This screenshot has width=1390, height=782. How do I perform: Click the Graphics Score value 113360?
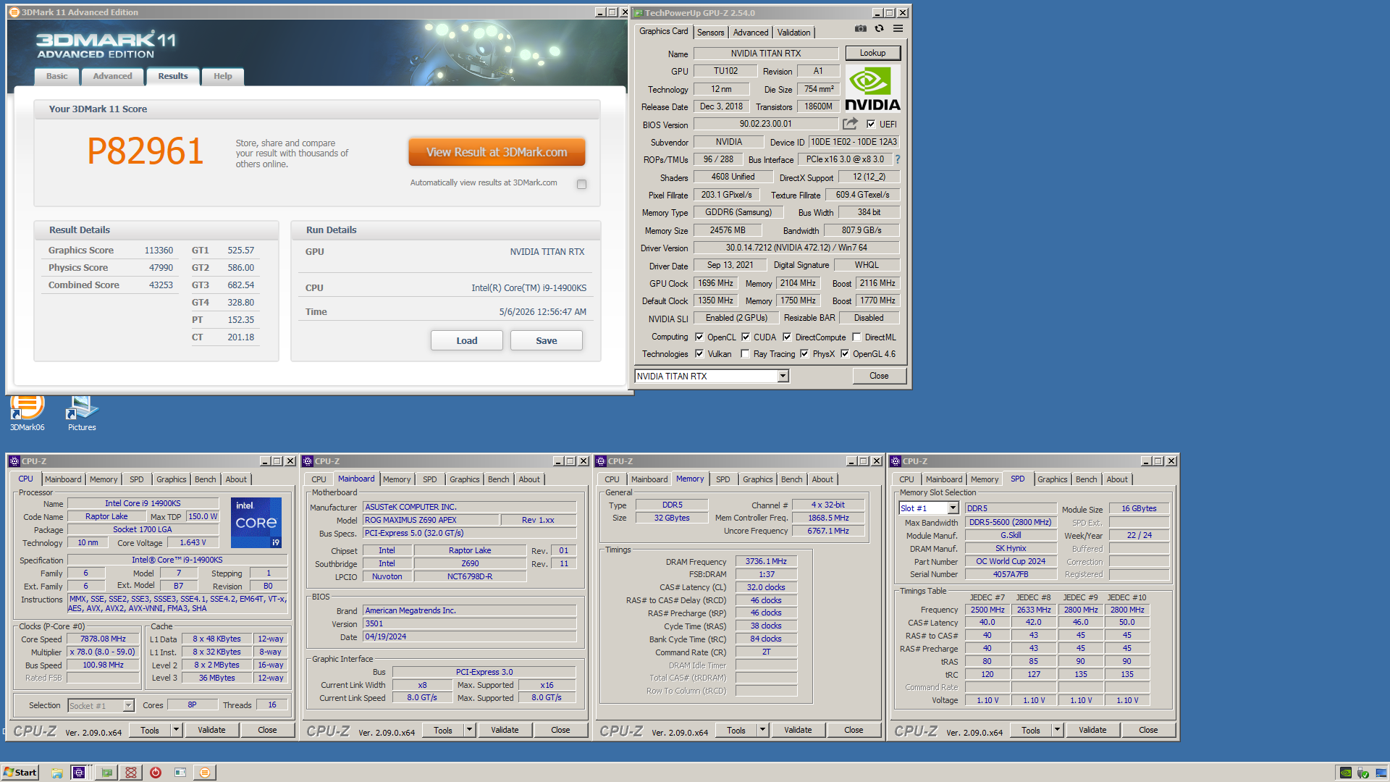tap(159, 251)
